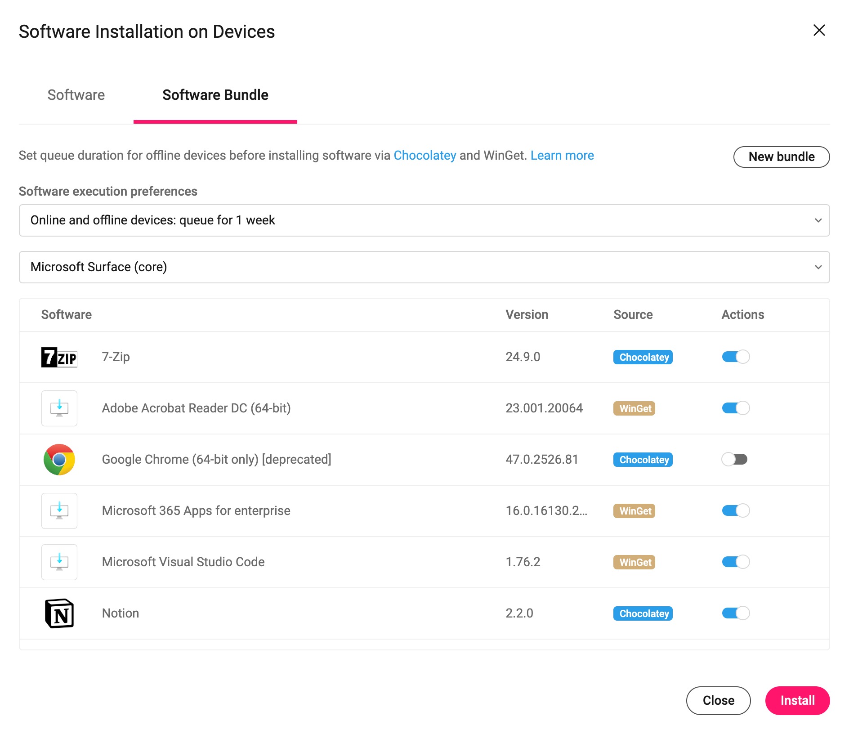Click the Software column header
849x734 pixels.
pyautogui.click(x=67, y=315)
